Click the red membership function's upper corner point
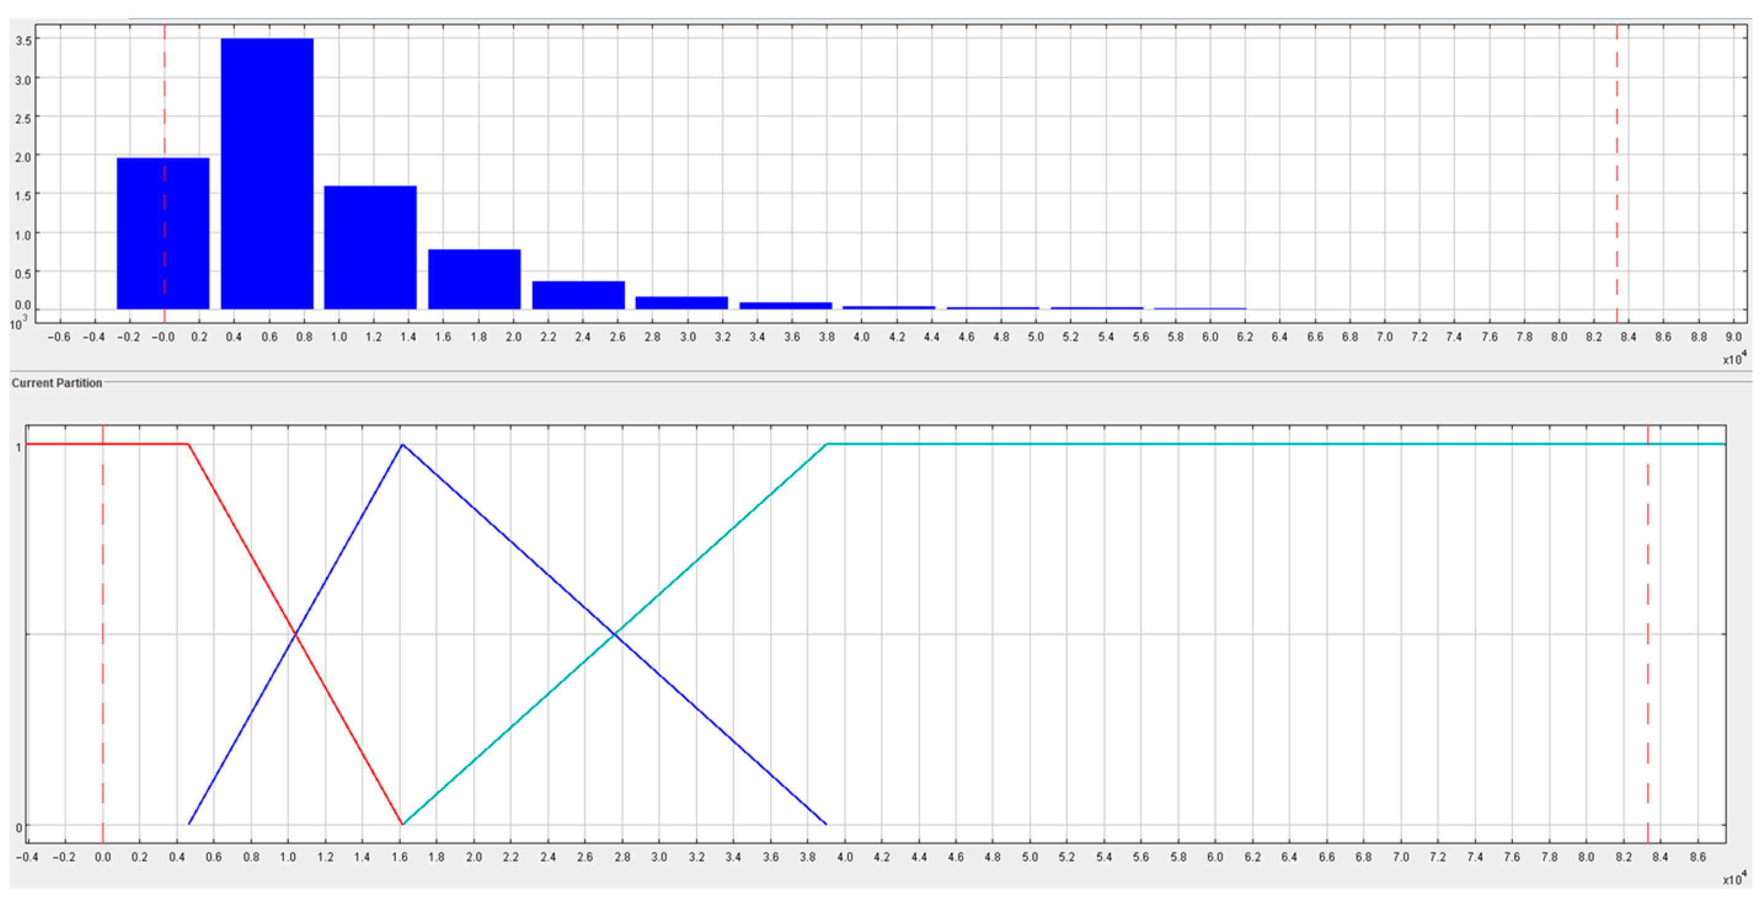The width and height of the screenshot is (1761, 903). (188, 444)
